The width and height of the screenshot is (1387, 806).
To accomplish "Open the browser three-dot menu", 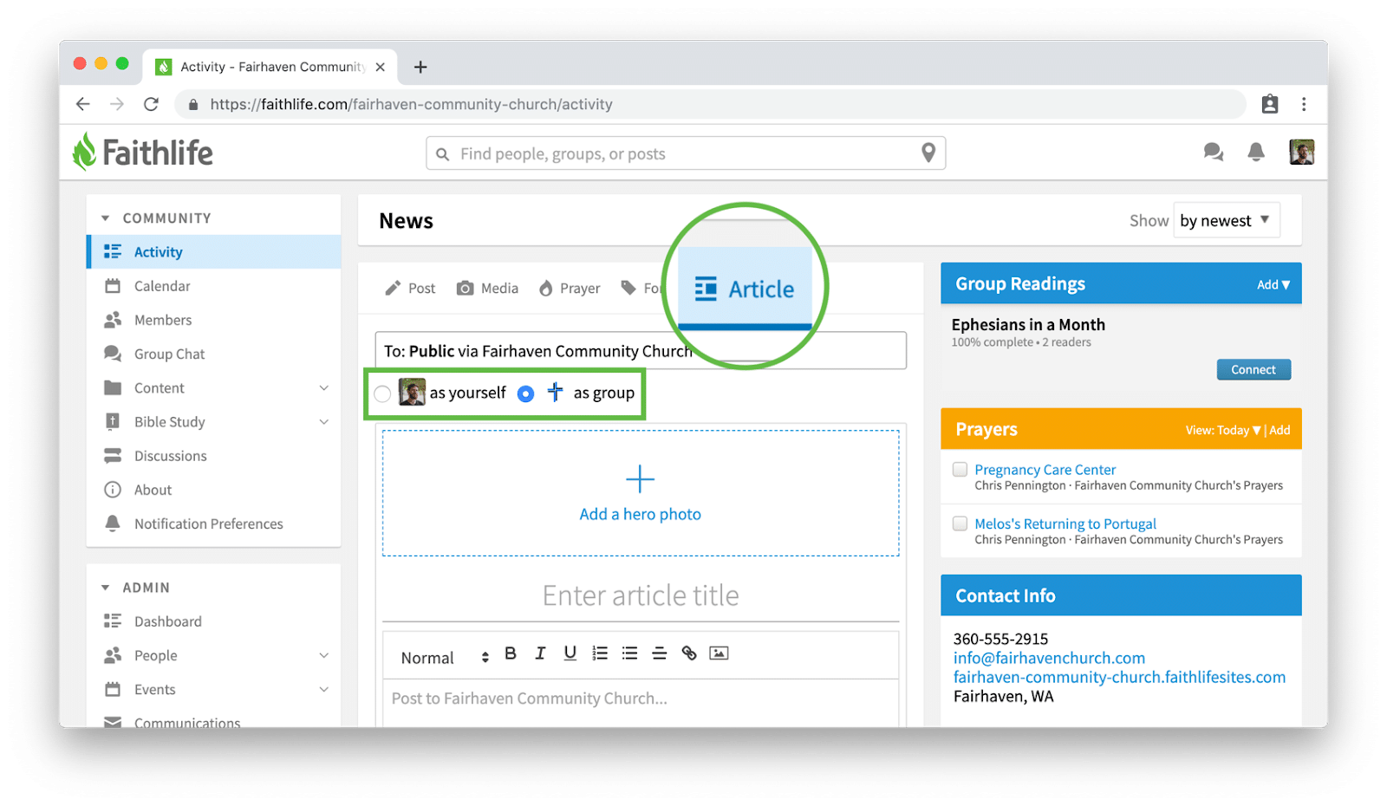I will pos(1304,104).
